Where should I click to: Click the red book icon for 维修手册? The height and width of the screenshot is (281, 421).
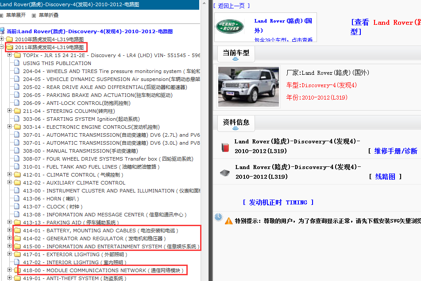(225, 148)
